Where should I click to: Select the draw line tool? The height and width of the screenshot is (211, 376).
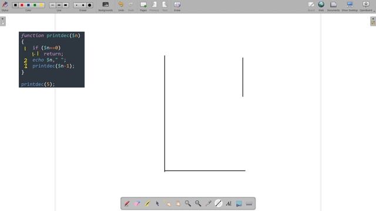point(218,203)
